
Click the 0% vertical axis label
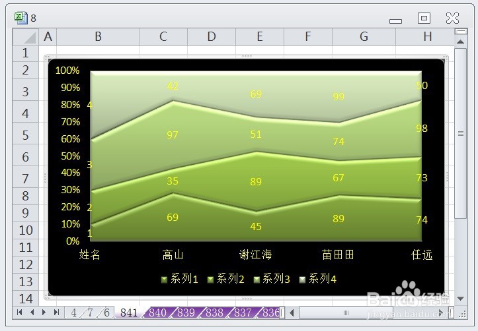[x=73, y=241]
